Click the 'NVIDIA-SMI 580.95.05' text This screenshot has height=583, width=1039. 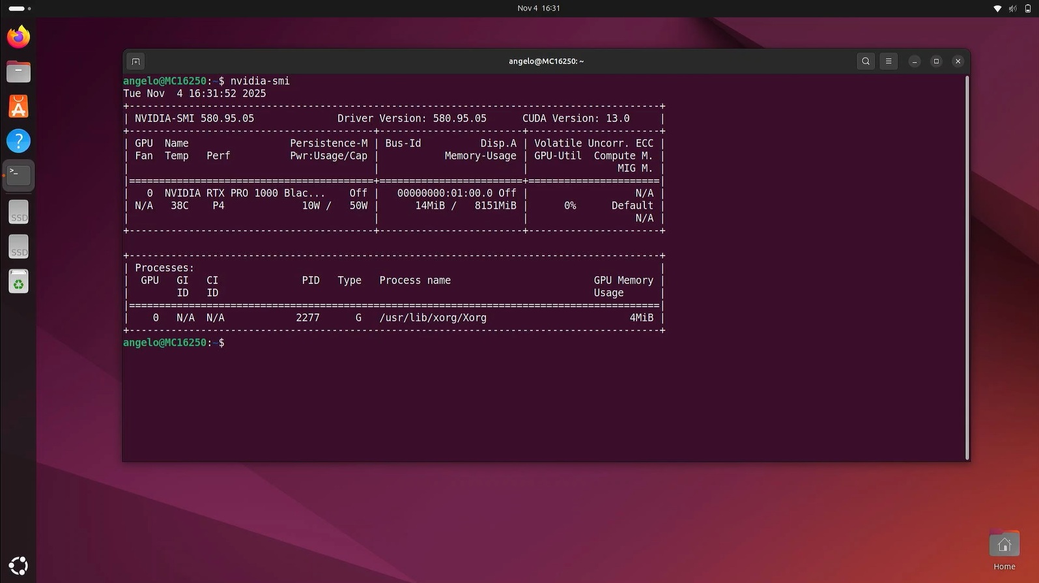click(194, 119)
